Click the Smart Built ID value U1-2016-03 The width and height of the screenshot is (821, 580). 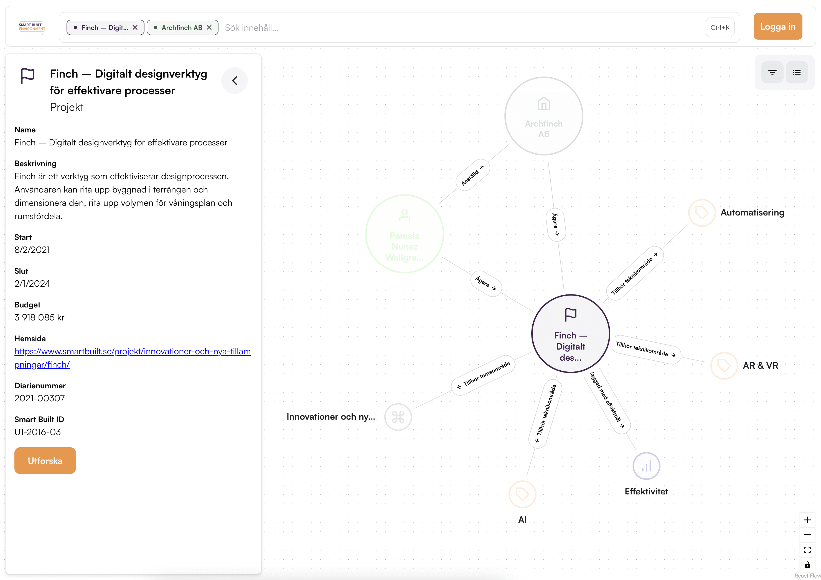37,432
